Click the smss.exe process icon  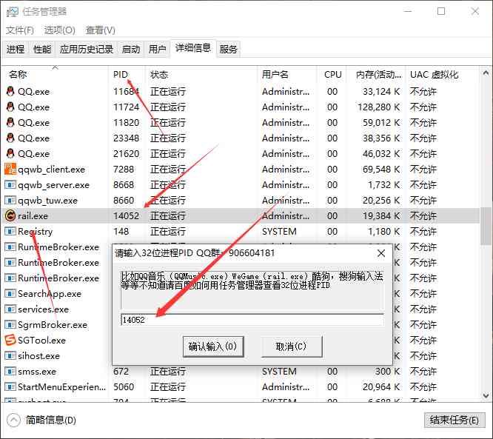(10, 372)
